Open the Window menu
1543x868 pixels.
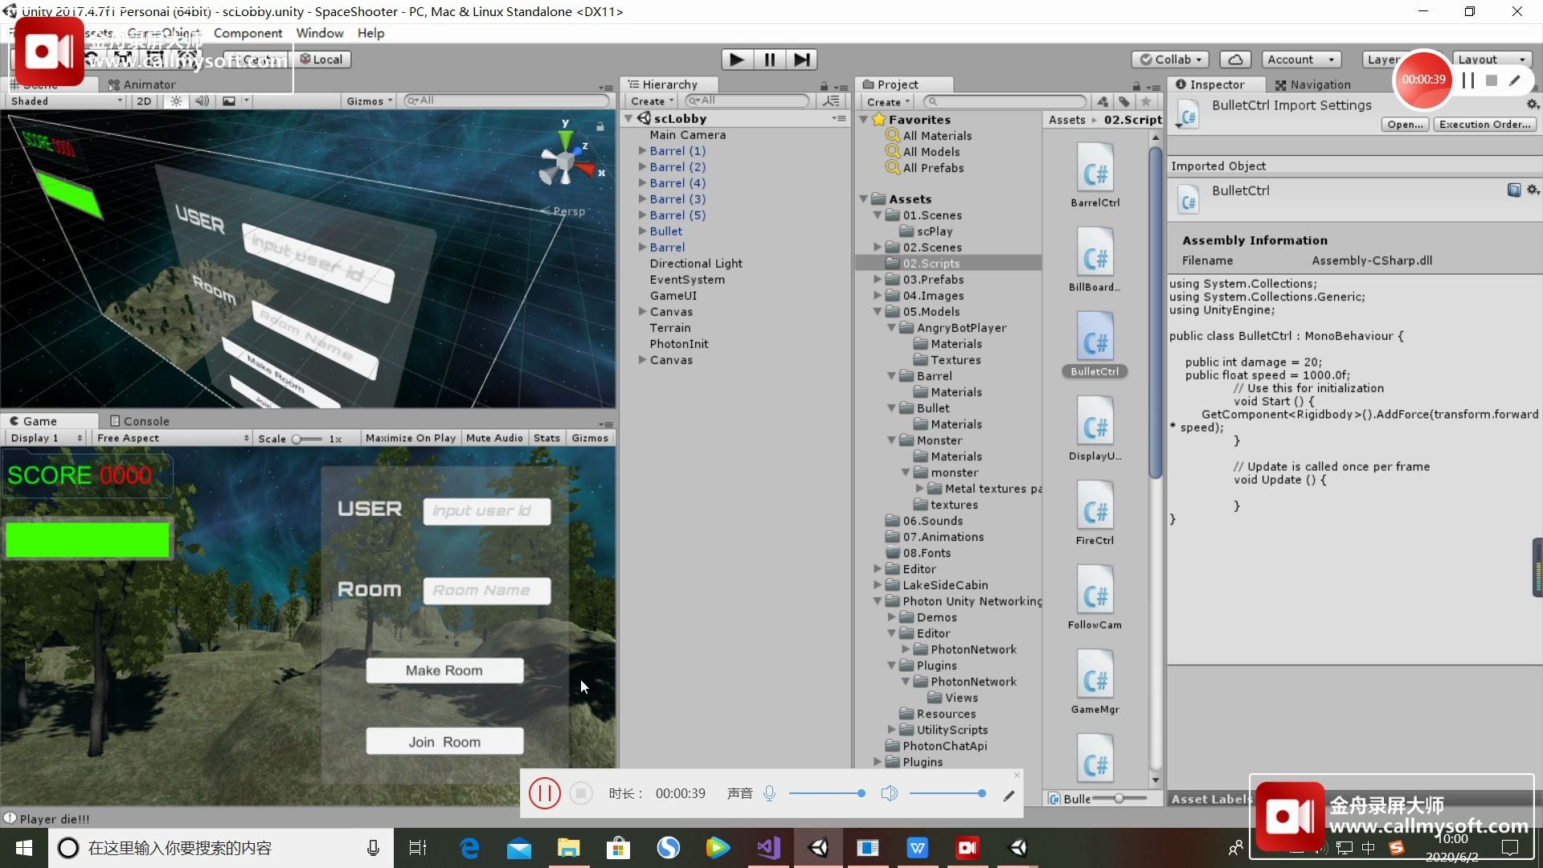pyautogui.click(x=319, y=33)
